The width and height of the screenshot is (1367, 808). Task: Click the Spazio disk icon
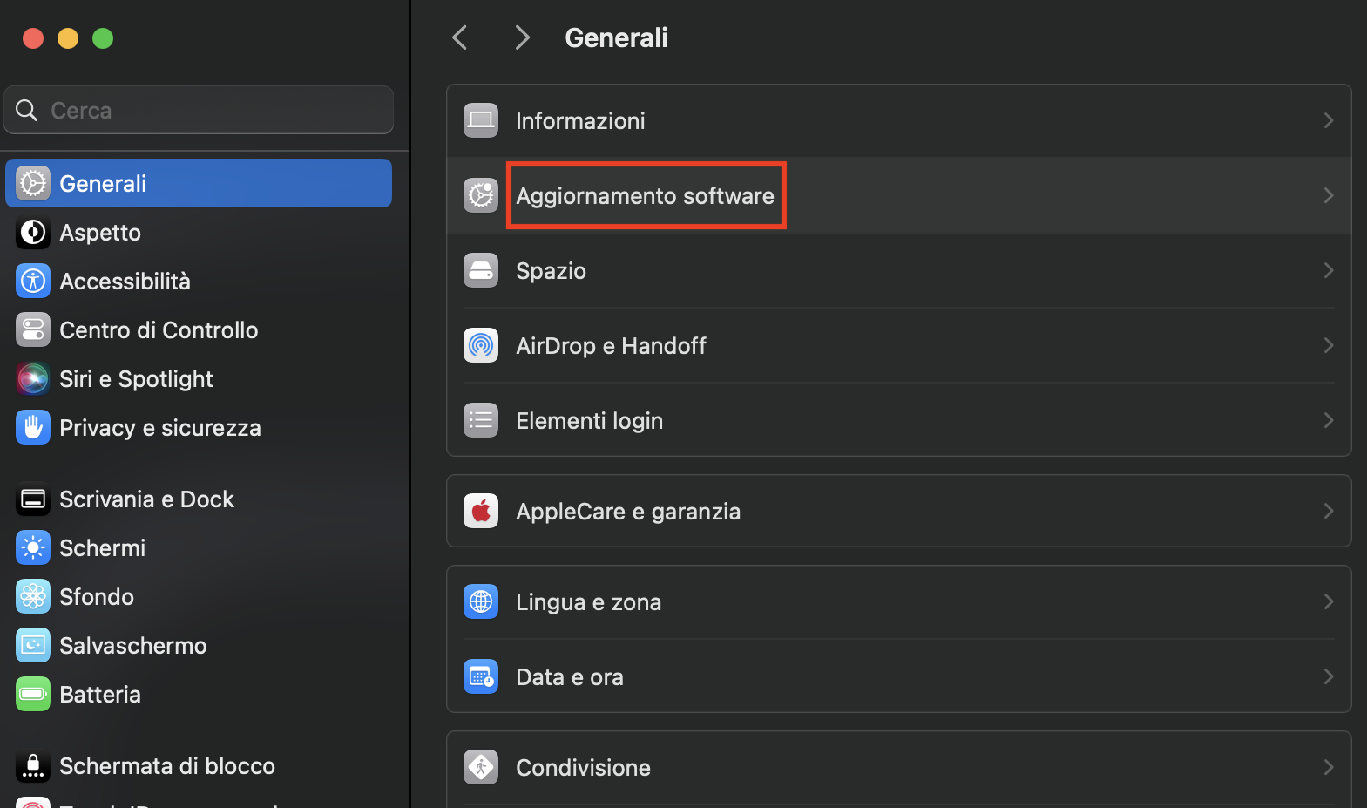click(x=481, y=270)
